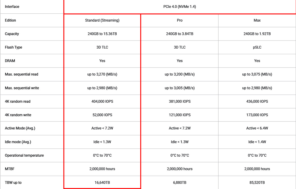296x189 pixels.
Task: Click the 436,000 IOPS random read cell
Action: (257, 101)
